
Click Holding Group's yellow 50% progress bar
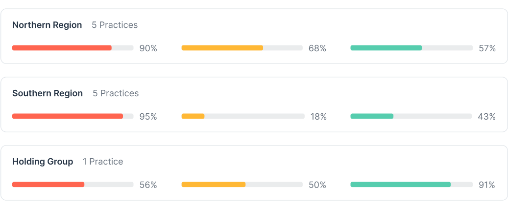242,185
